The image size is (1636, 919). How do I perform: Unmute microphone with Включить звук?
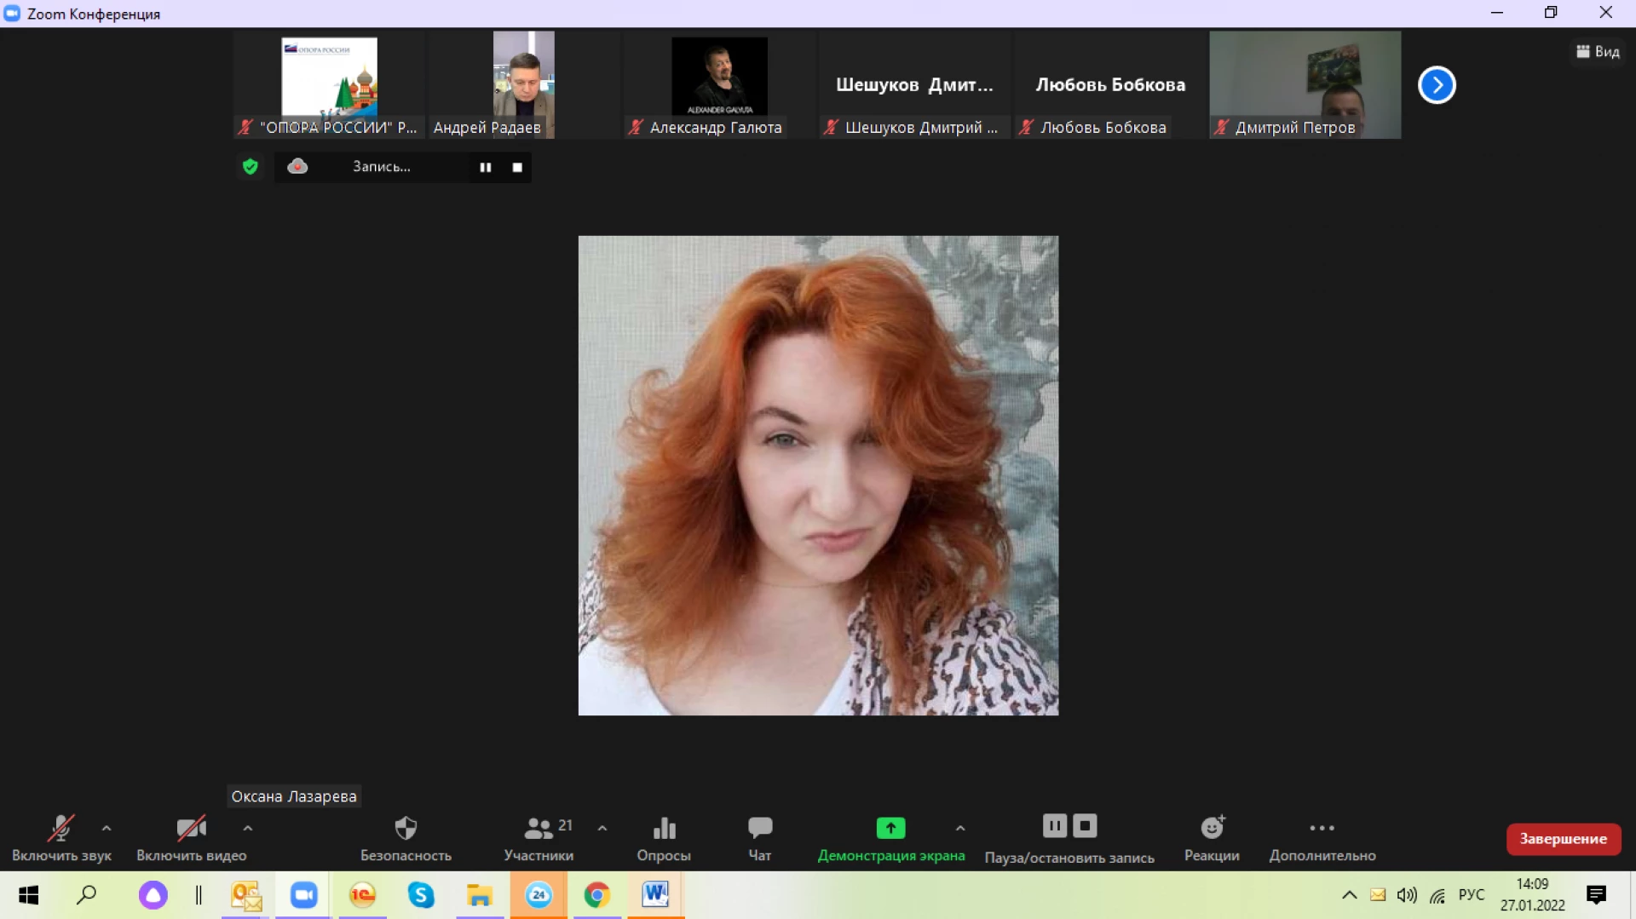click(61, 838)
